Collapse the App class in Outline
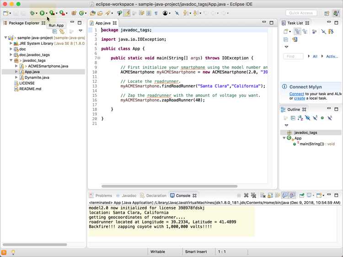This screenshot has width=343, height=257. [284, 138]
